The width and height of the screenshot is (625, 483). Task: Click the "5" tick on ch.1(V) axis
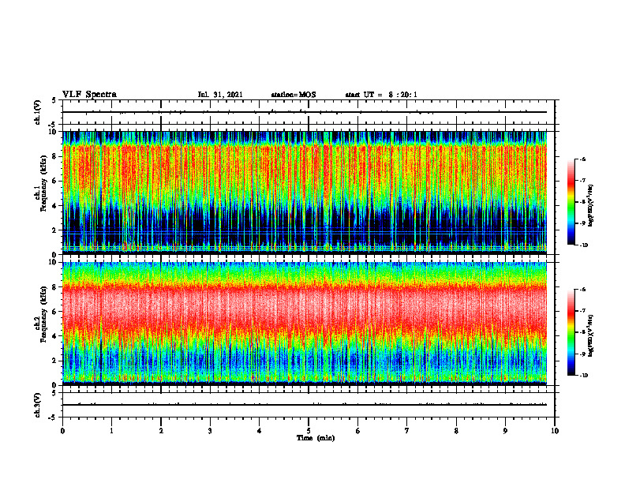pos(54,101)
